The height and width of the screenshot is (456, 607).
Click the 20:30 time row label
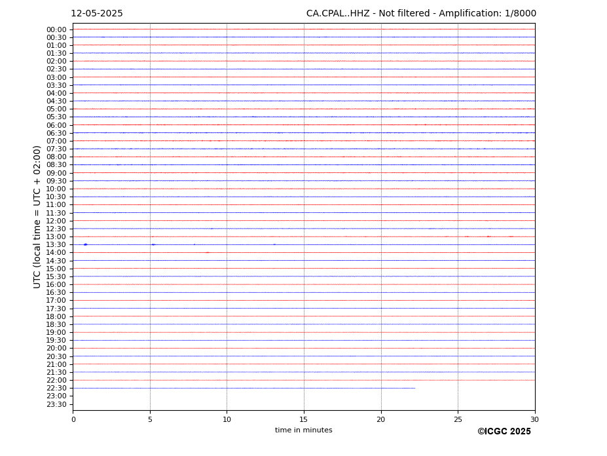pyautogui.click(x=56, y=356)
